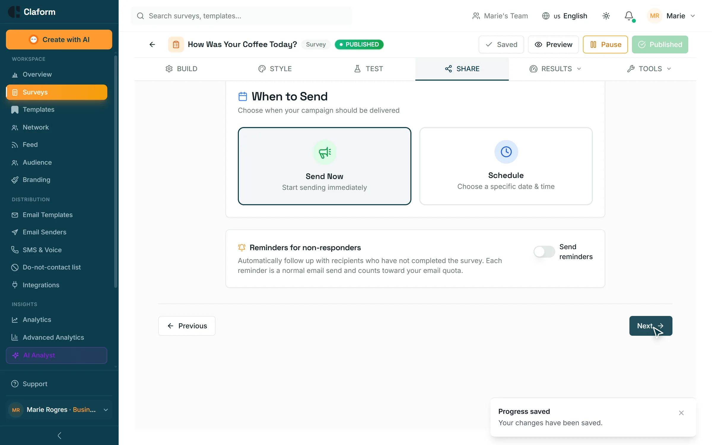
Task: Open Overview in the sidebar
Action: click(56, 74)
